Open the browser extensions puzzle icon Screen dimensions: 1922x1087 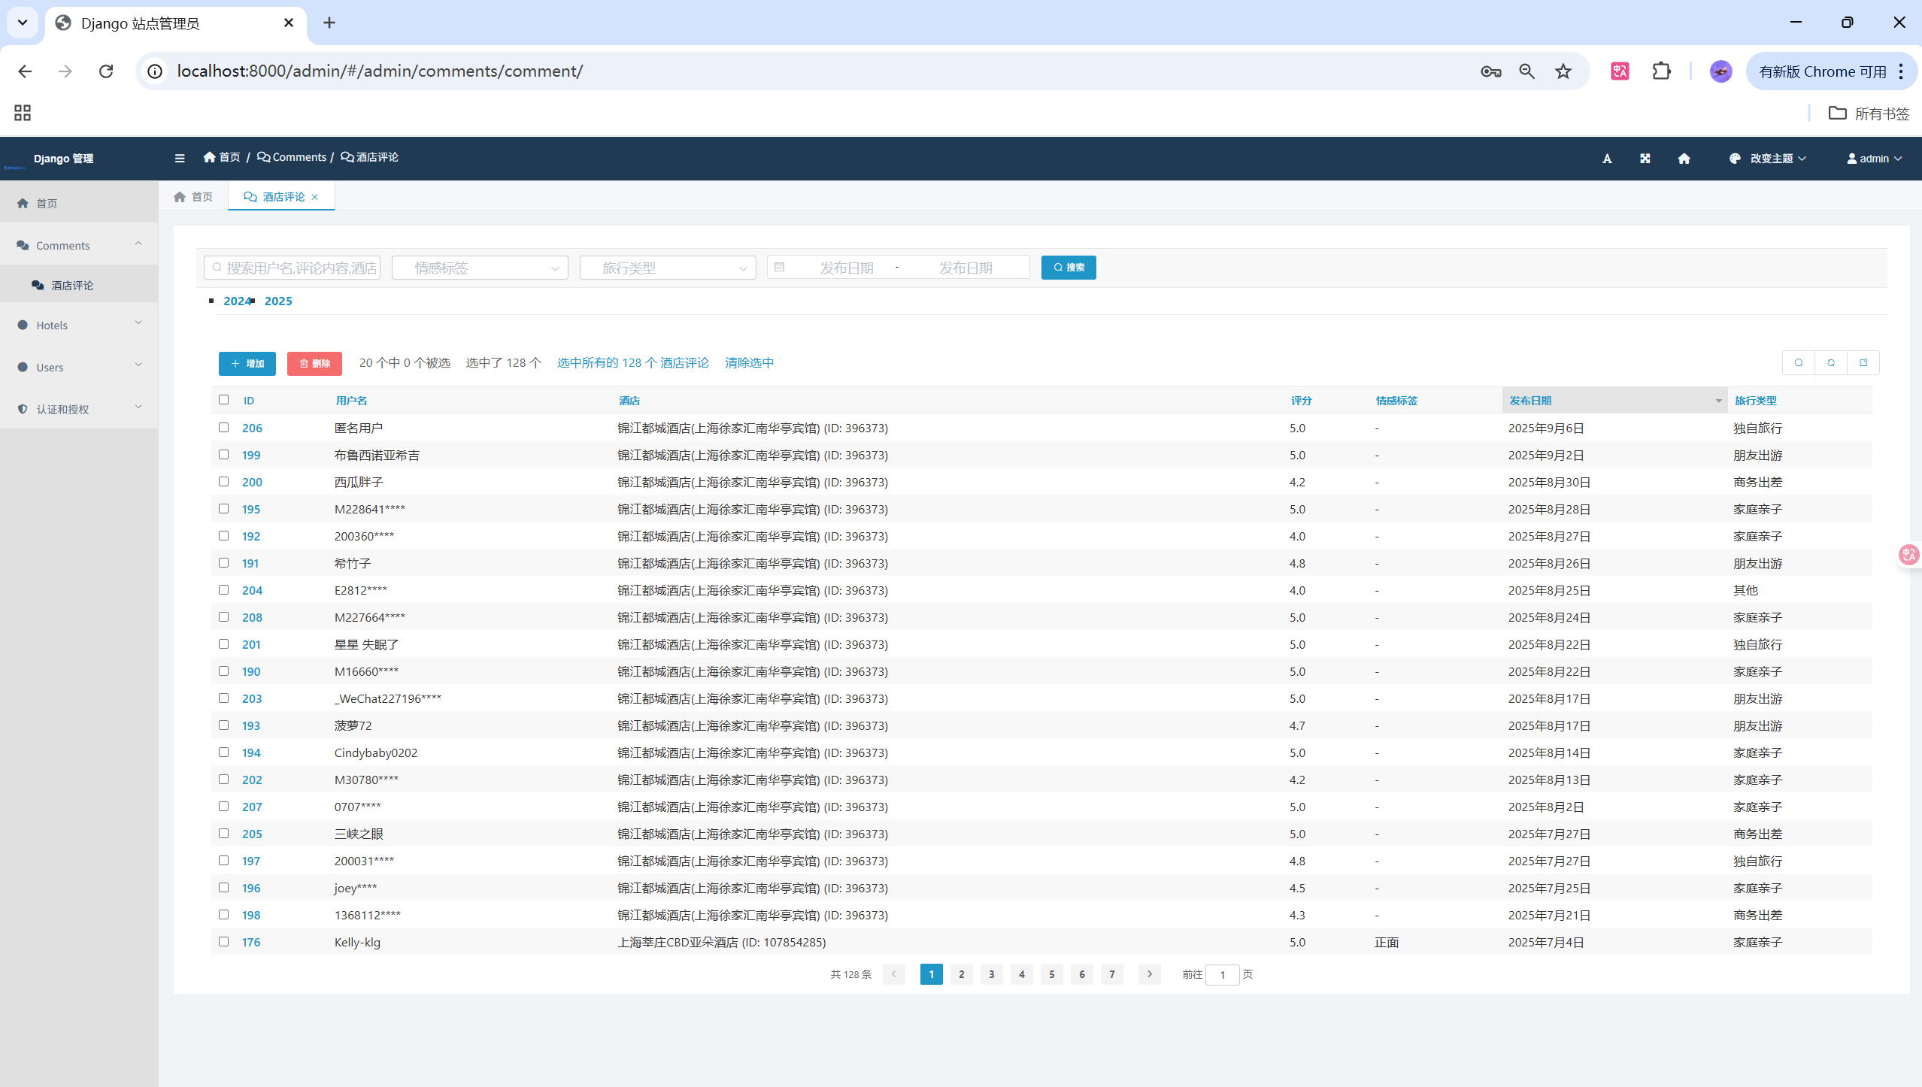(x=1661, y=71)
